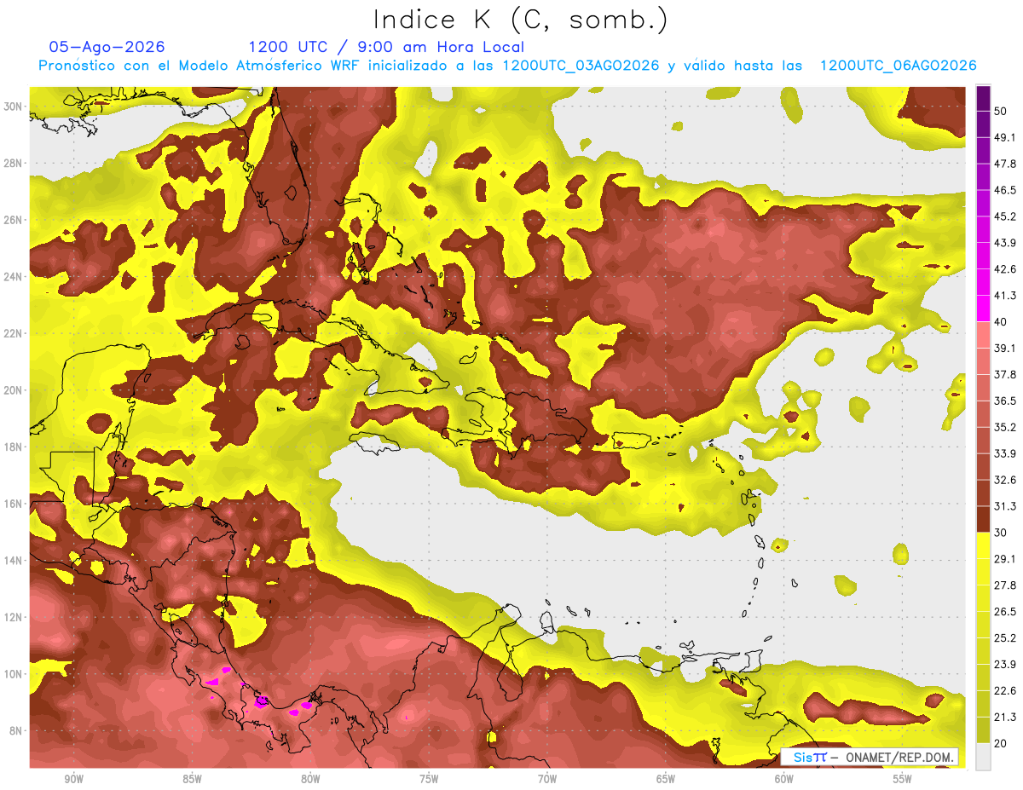The height and width of the screenshot is (790, 1023).
Task: Click legend value "20"
Action: pyautogui.click(x=1002, y=744)
